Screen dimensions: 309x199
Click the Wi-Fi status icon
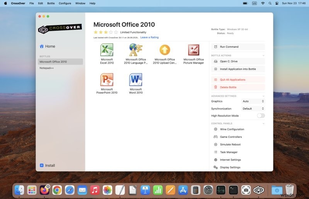click(x=263, y=3)
